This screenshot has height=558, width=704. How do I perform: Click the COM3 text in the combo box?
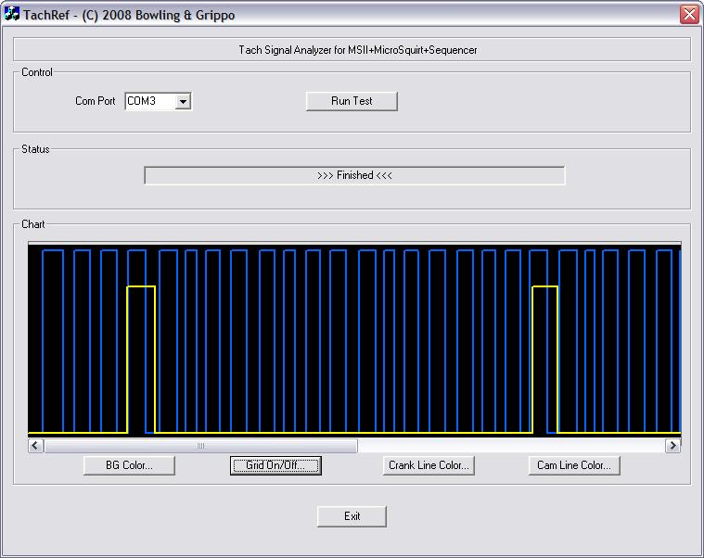[x=148, y=101]
